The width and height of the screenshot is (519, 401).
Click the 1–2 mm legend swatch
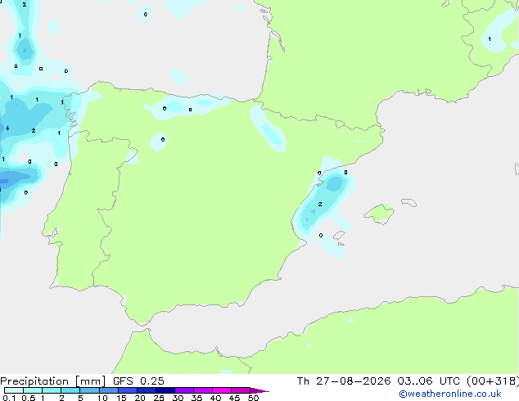[x=52, y=390]
